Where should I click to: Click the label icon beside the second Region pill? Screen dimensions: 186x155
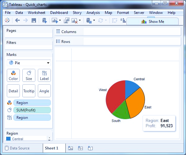(9, 118)
